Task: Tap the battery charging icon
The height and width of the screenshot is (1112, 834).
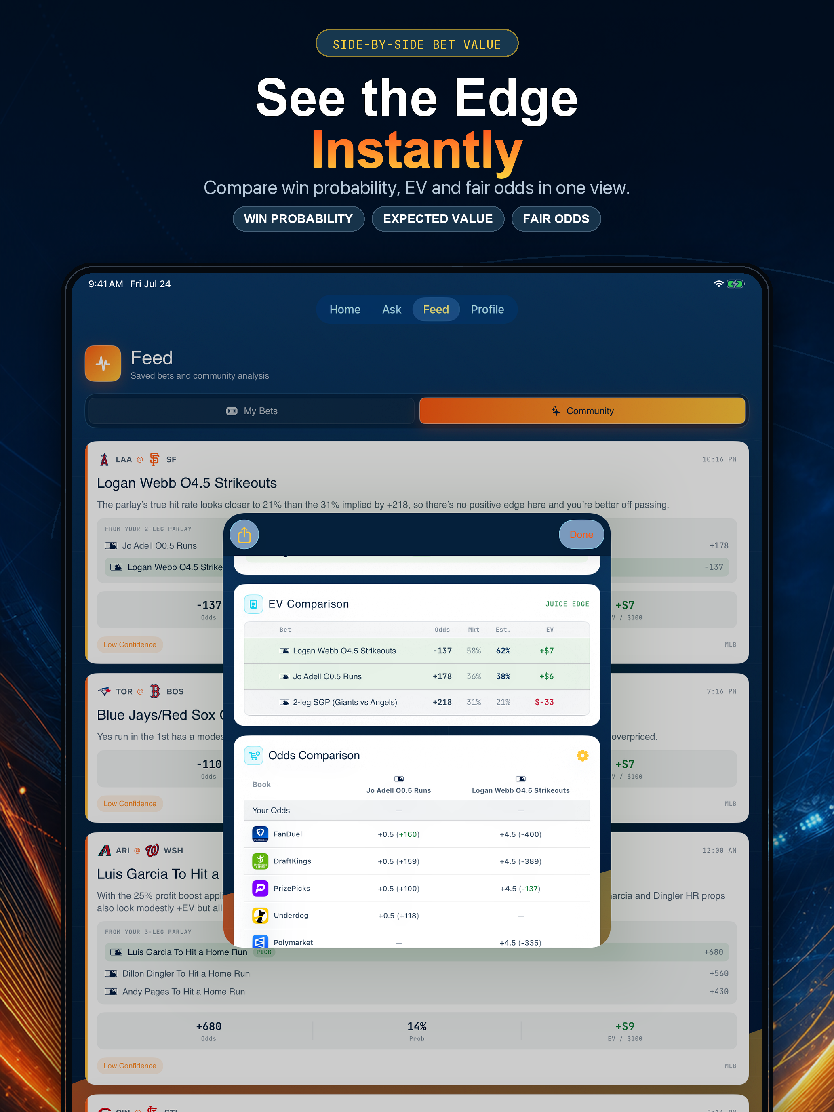Action: point(735,284)
